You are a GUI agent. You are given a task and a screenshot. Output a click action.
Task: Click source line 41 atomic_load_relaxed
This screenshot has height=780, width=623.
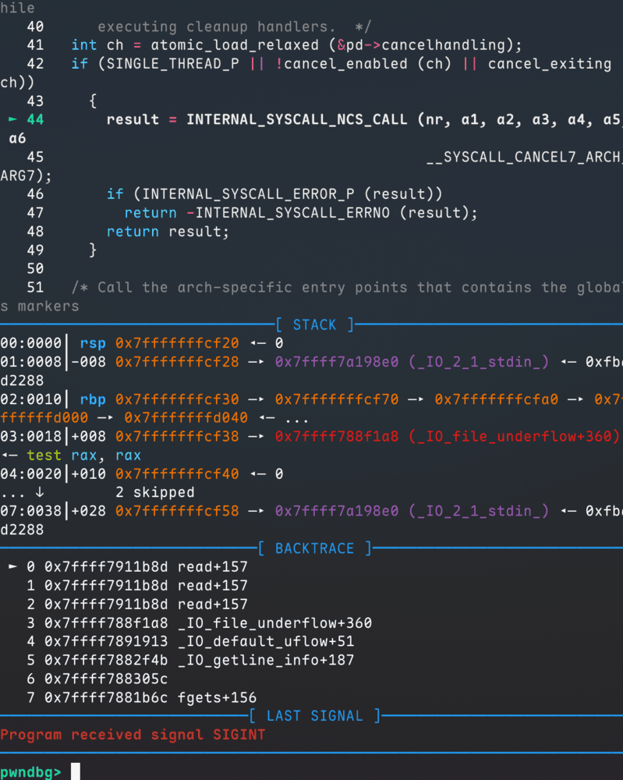pyautogui.click(x=235, y=45)
